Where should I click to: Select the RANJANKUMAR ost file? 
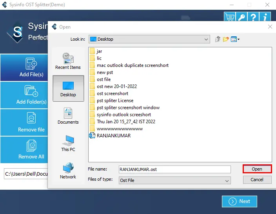click(110, 135)
